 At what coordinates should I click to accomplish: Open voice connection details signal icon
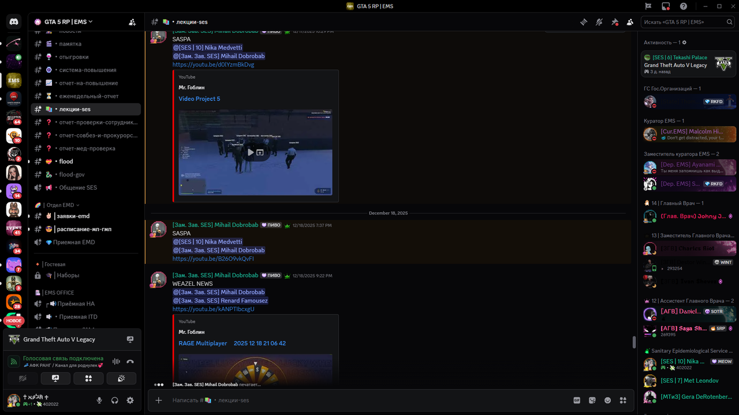[x=14, y=361]
